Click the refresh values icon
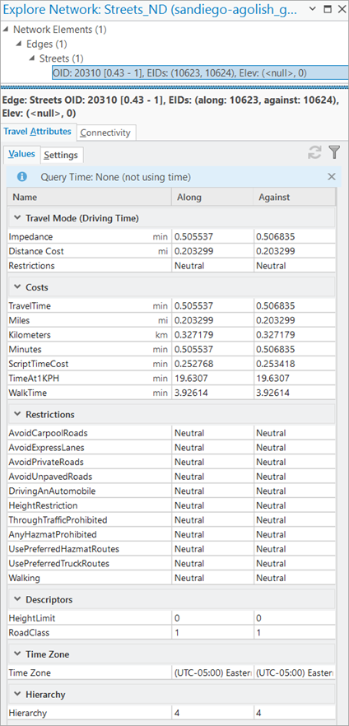Image resolution: width=349 pixels, height=726 pixels. coord(314,152)
